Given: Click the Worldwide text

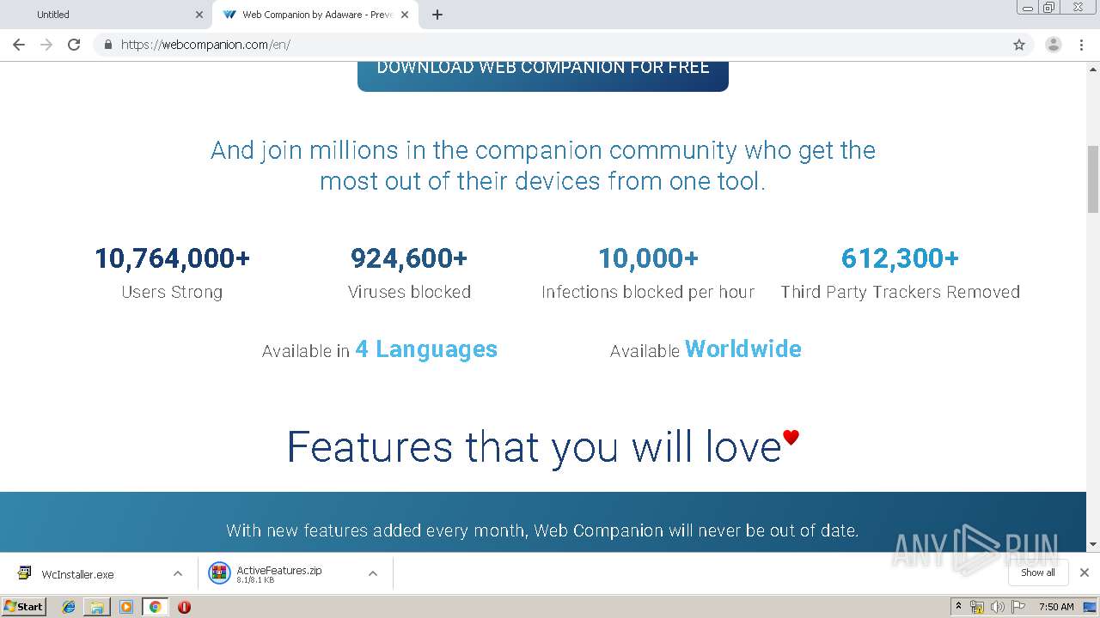Looking at the screenshot, I should tap(743, 349).
